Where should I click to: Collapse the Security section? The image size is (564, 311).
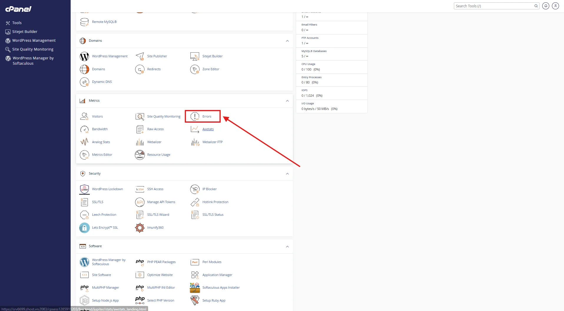click(x=287, y=174)
